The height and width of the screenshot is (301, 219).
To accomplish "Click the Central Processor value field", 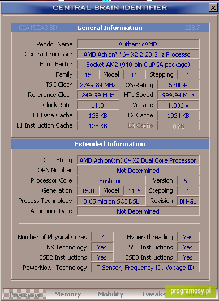I will tap(138, 54).
